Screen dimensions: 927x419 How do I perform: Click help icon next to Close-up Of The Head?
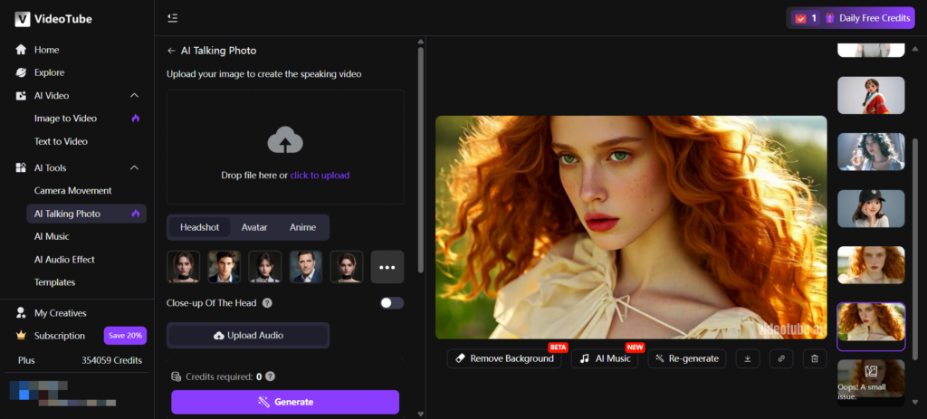click(x=267, y=303)
